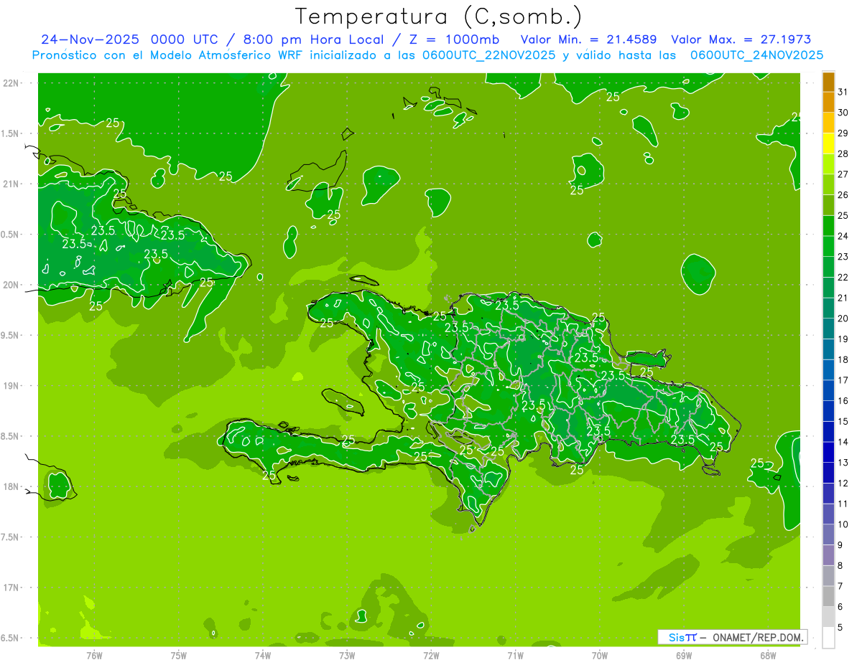Click the legend value 20

[843, 319]
